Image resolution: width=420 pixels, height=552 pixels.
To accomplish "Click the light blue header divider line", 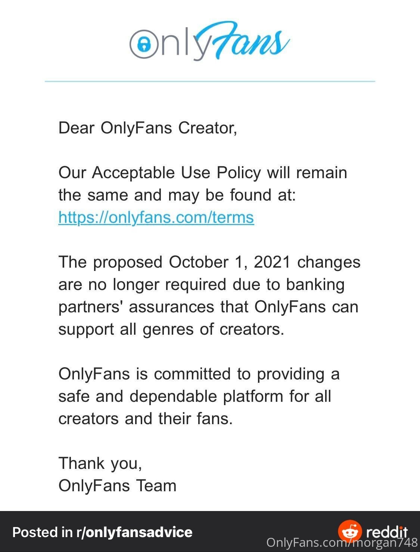I will tap(210, 81).
